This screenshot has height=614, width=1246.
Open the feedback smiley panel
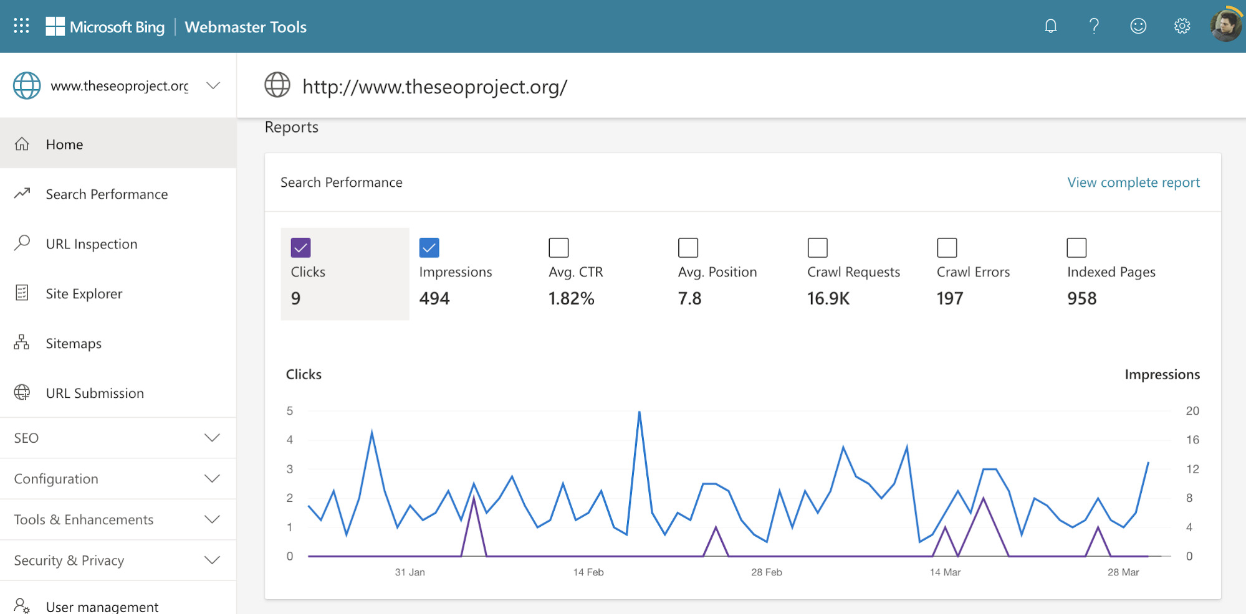(1138, 26)
